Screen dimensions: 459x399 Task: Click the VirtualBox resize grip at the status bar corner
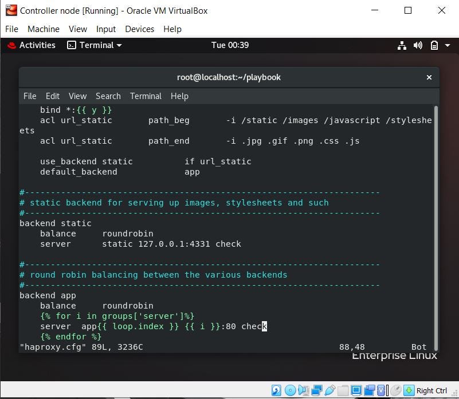454,394
